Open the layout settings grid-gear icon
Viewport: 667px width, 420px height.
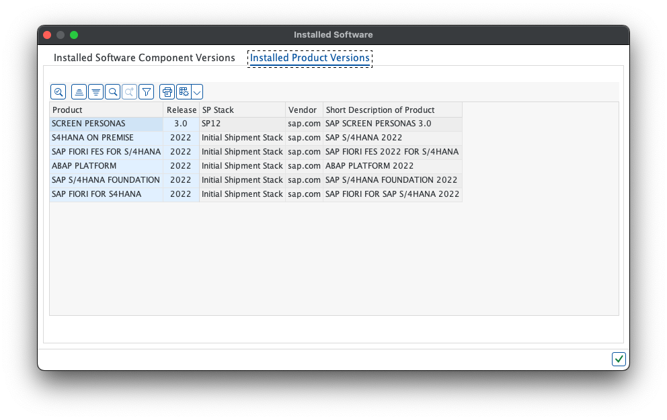click(x=184, y=92)
